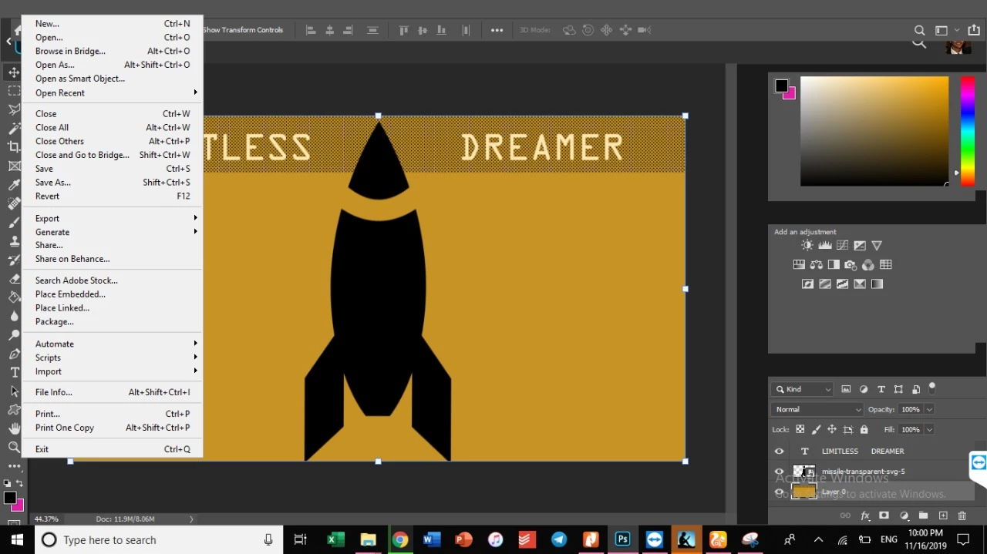
Task: Toggle the layer filter on/off switch
Action: click(x=931, y=388)
